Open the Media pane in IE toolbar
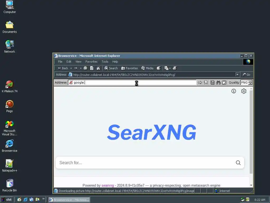 pos(147,68)
